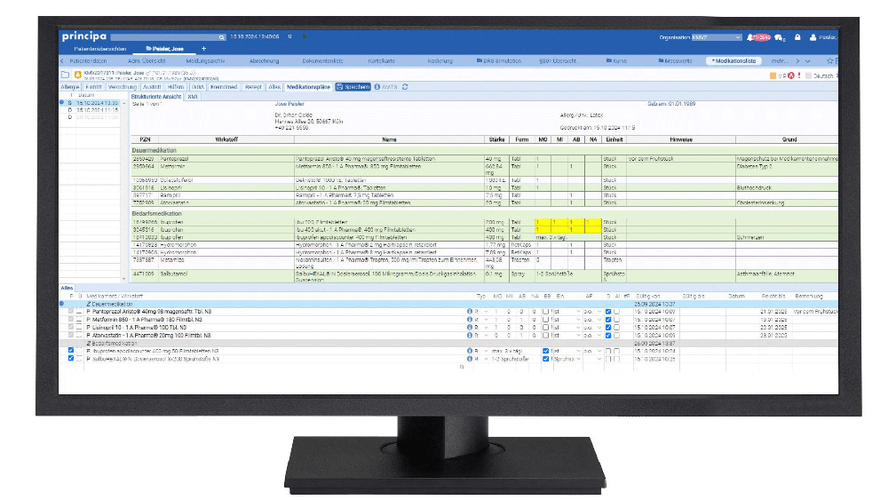Toggle first checkbox on Pantoprazol Aristo row
888x500 pixels.
pos(71,312)
